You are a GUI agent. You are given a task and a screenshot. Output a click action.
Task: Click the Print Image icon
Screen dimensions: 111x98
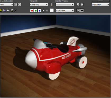[x=12, y=11]
